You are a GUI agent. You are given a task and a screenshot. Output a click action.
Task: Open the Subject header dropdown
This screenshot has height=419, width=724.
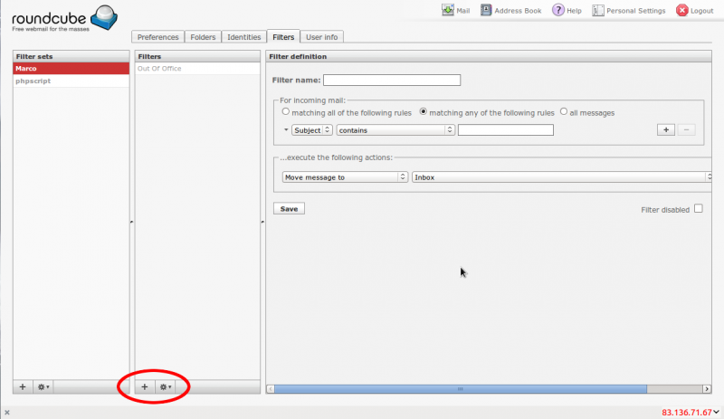point(312,130)
